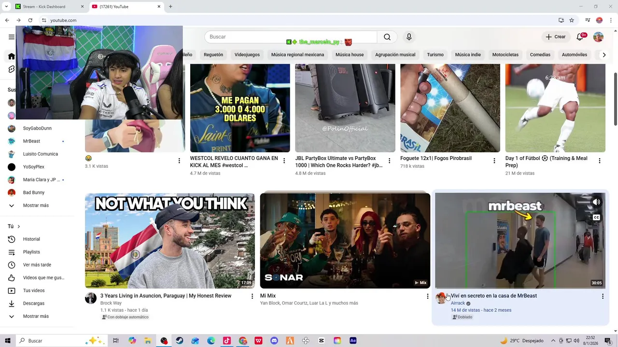This screenshot has height=347, width=618.
Task: Open the Discord taskbar icon
Action: [x=274, y=341]
